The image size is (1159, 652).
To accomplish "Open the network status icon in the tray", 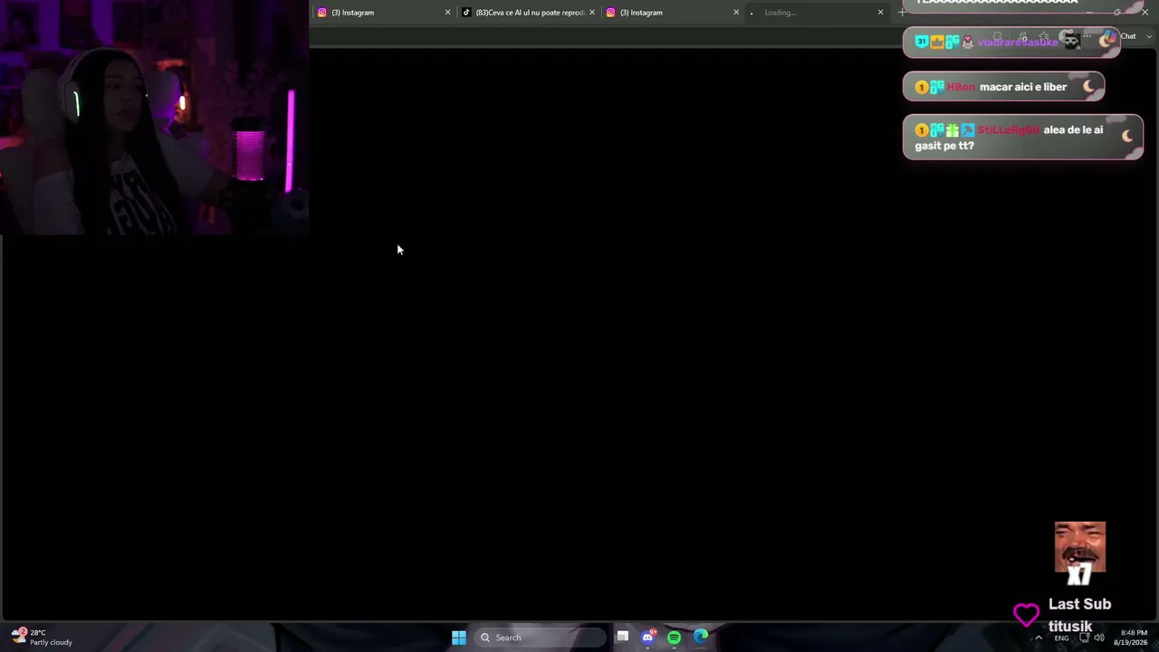I will (1085, 638).
